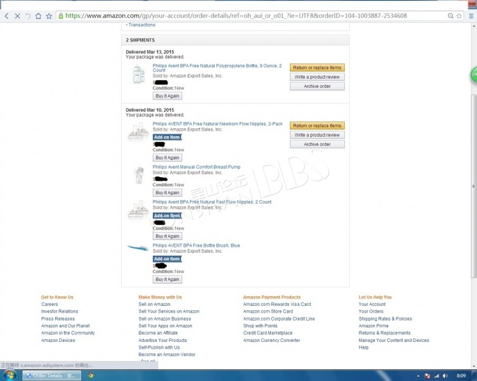Image resolution: width=477 pixels, height=381 pixels.
Task: Click Write a product review for Mar 10 shipment
Action: coord(317,135)
